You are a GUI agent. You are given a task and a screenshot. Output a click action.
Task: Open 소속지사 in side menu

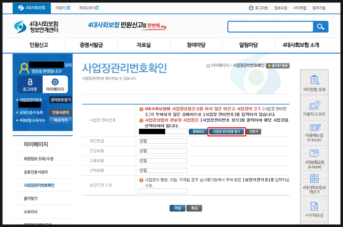(31, 212)
